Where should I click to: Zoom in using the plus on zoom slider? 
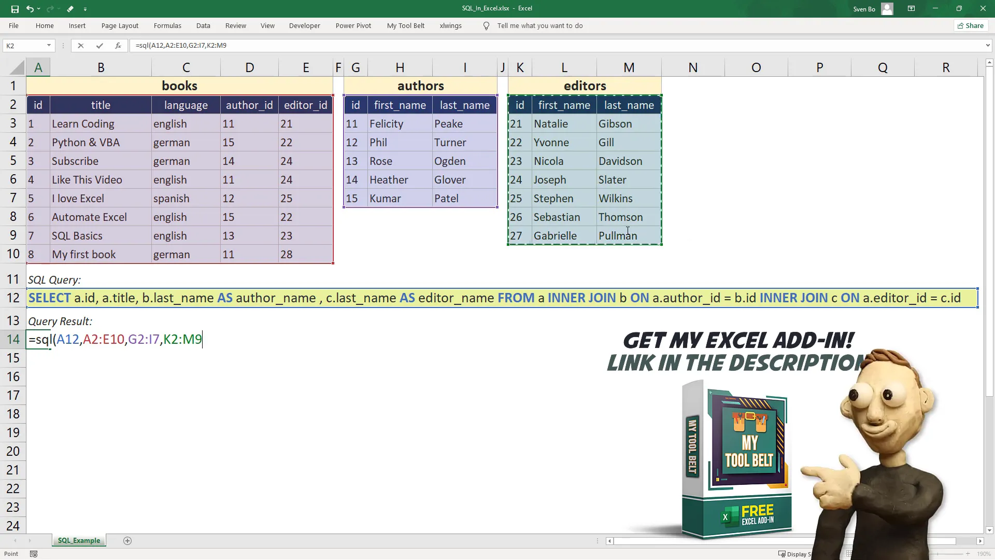(968, 554)
